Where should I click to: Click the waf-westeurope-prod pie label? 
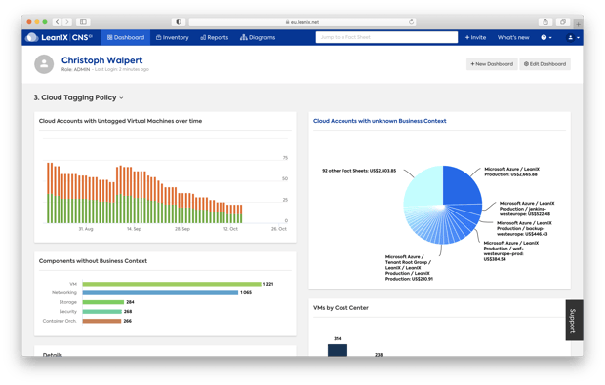coord(511,250)
